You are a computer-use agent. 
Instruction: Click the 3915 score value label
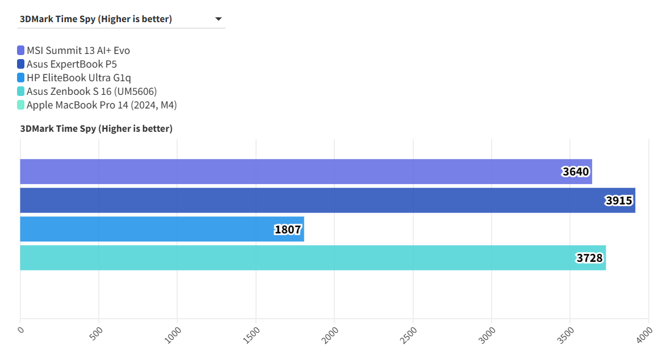click(x=619, y=200)
